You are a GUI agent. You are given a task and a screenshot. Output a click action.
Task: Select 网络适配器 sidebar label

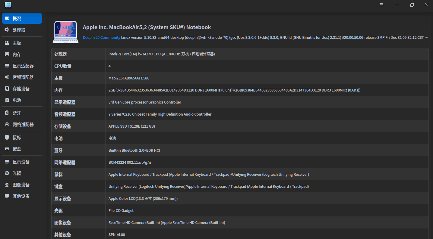point(23,125)
